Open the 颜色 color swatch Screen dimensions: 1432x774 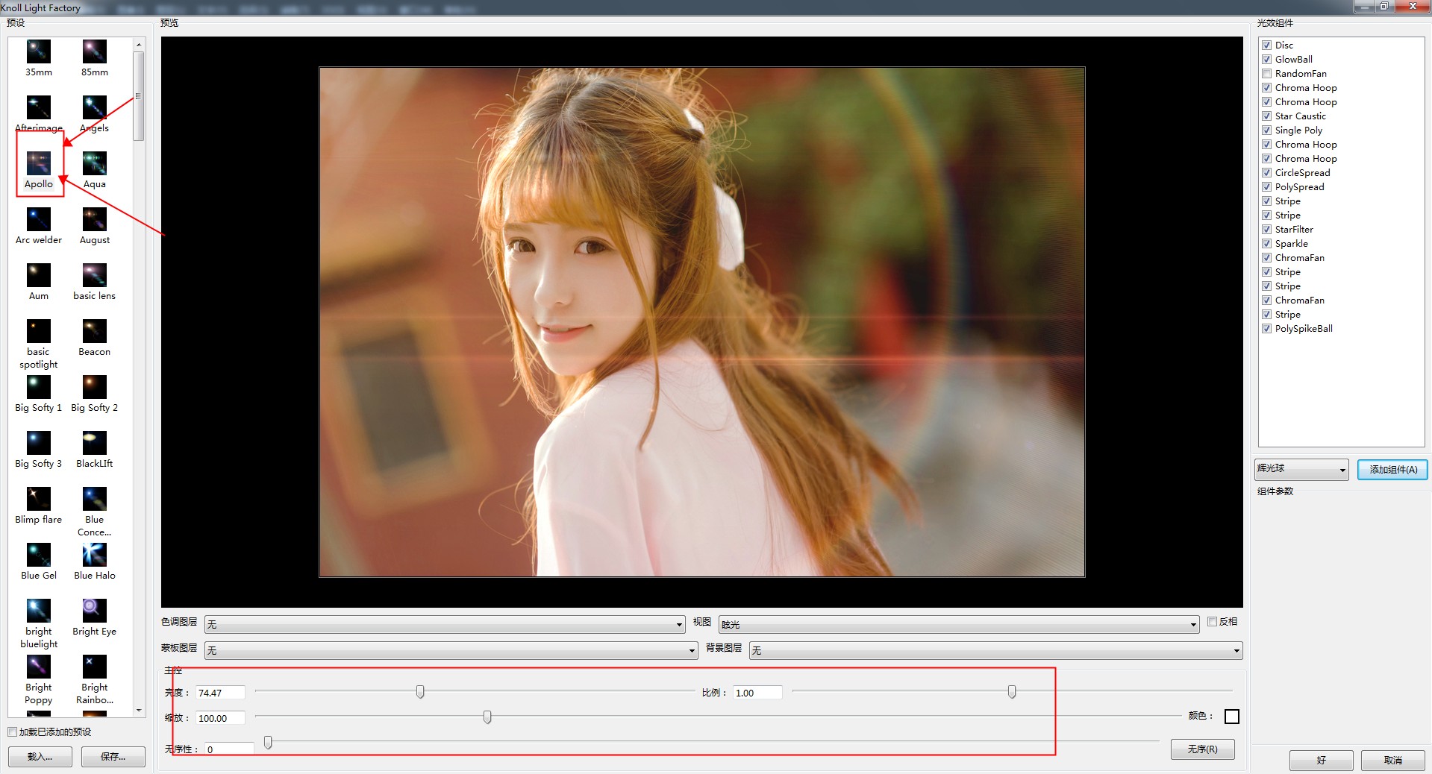[1232, 717]
